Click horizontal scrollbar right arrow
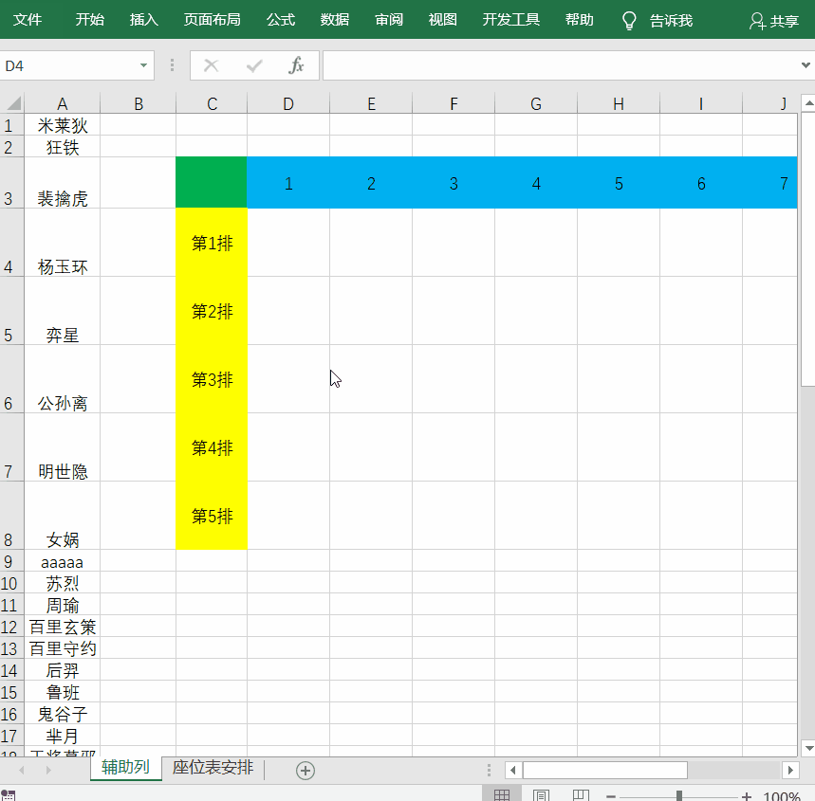Screen dimensions: 815x801 coord(790,770)
